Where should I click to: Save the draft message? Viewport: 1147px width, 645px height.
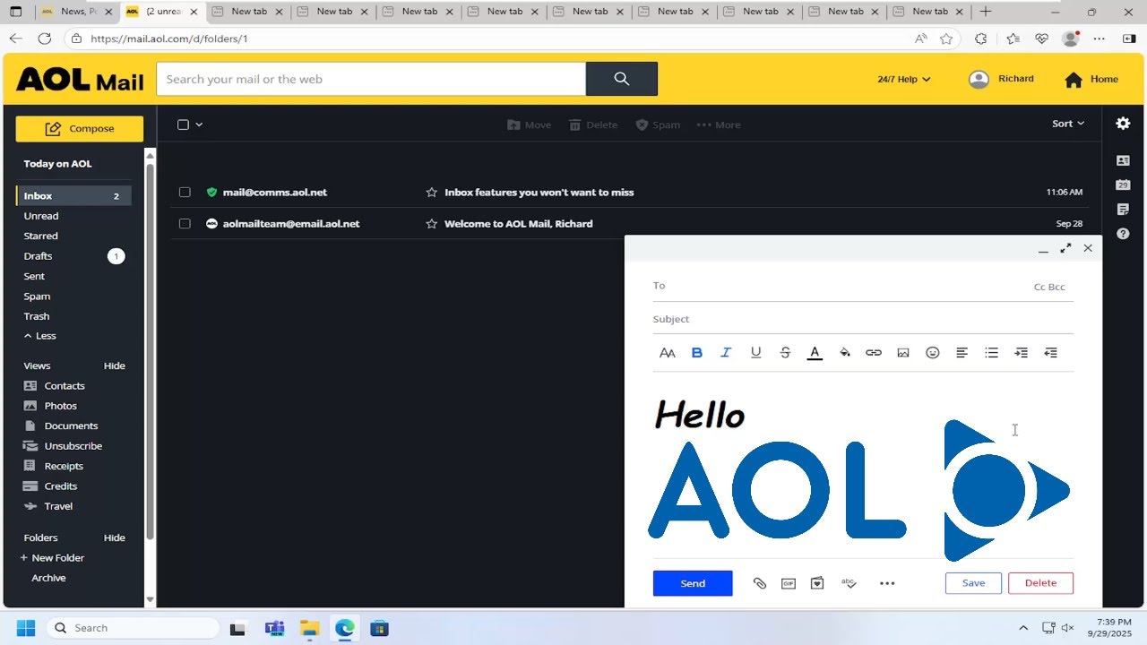click(x=973, y=583)
